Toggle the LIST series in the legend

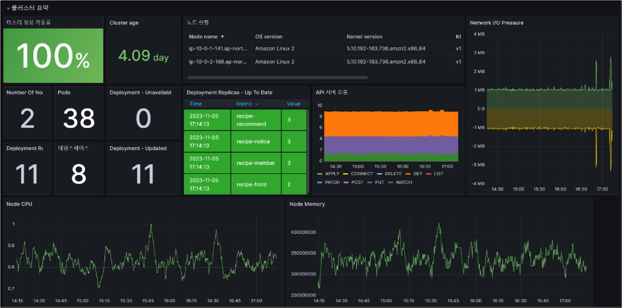point(439,173)
